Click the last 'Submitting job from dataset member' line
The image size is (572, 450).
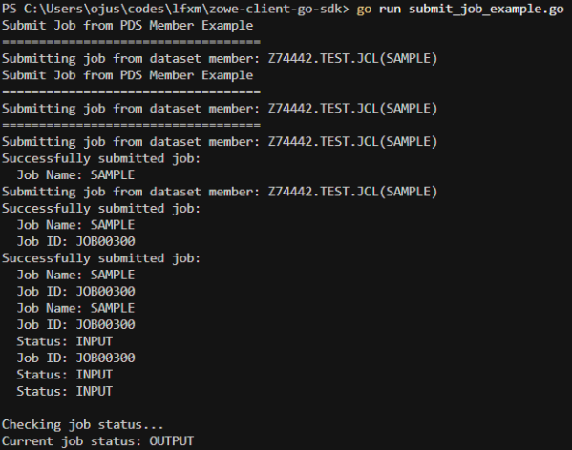coord(220,192)
